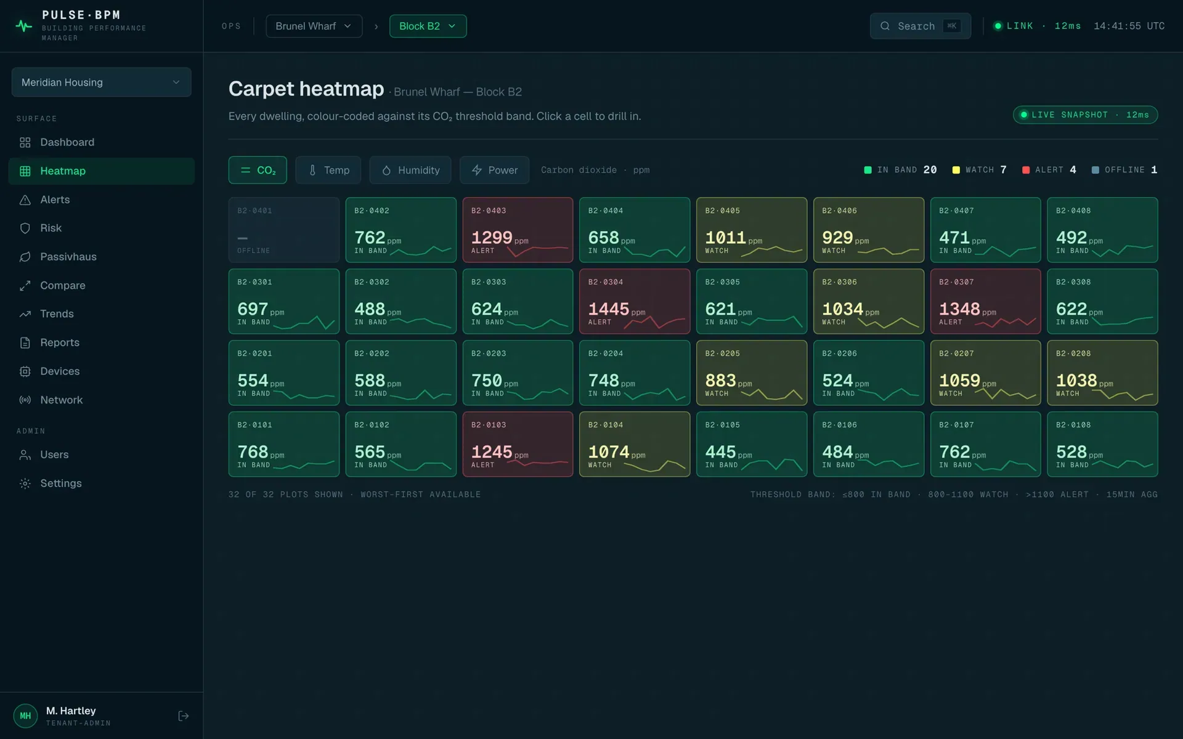
Task: Click the droplet icon on Humidity button
Action: [x=386, y=170]
